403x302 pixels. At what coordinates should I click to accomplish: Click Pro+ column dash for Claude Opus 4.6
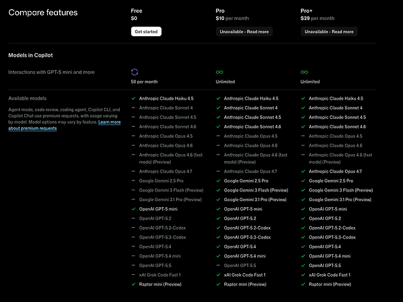pos(303,146)
